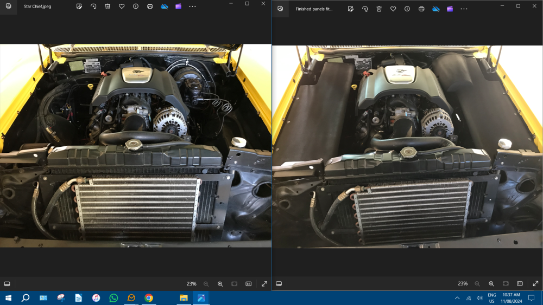543x305 pixels.
Task: Print the Finished panels photo
Action: [x=421, y=9]
